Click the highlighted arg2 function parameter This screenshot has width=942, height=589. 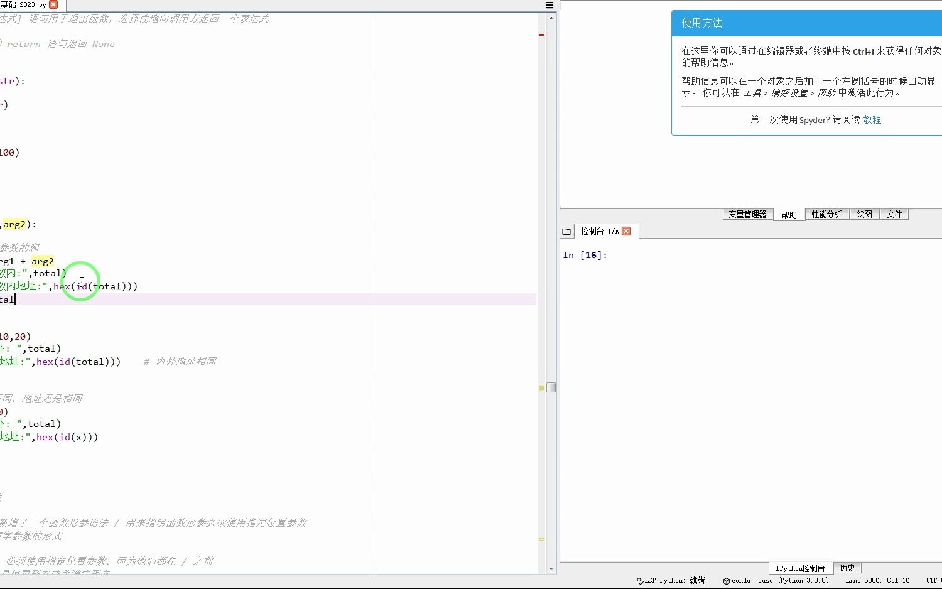pos(14,224)
